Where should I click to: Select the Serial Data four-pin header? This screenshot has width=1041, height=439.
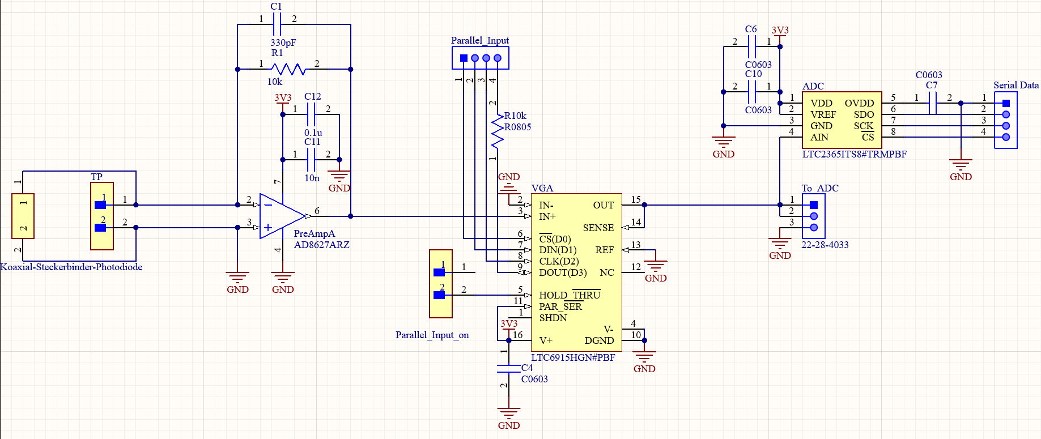click(1006, 120)
